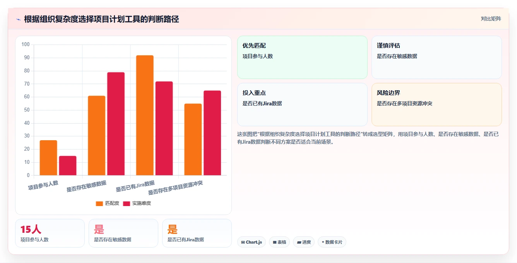Click the description paragraph starting 这张图把

tap(368, 138)
